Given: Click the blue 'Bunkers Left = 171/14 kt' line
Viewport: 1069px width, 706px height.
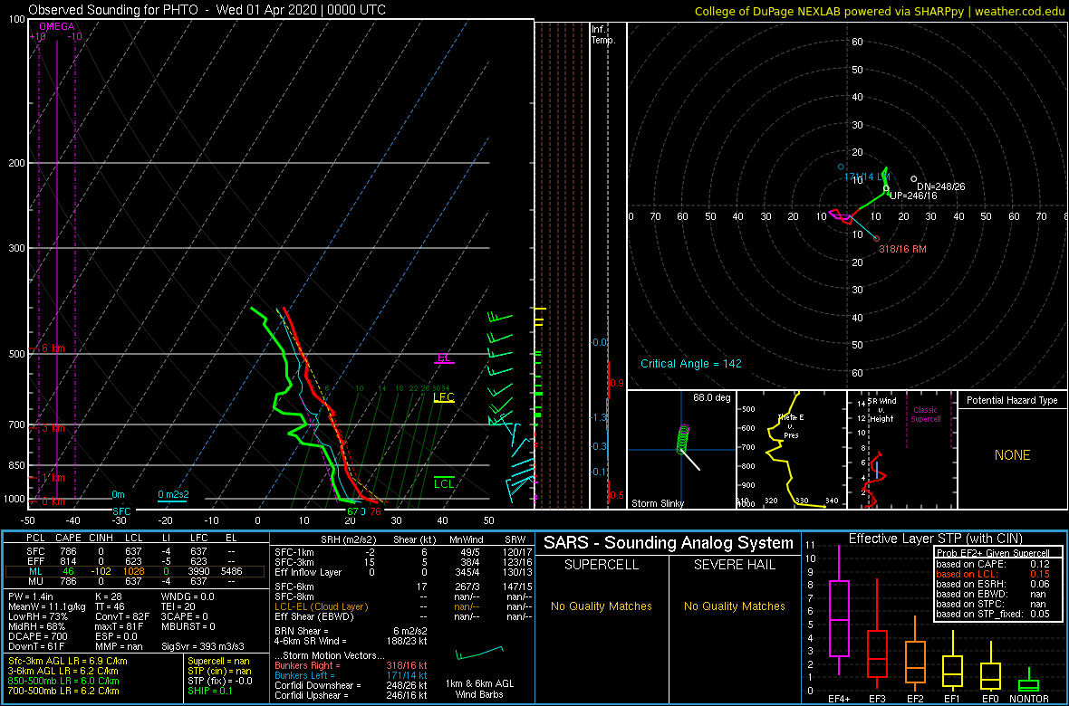Looking at the screenshot, I should click(352, 675).
